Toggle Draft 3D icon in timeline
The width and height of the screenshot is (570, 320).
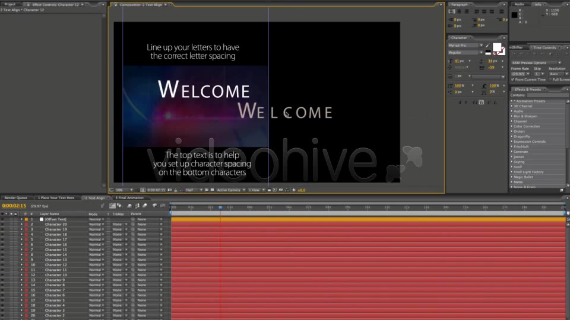pos(119,206)
